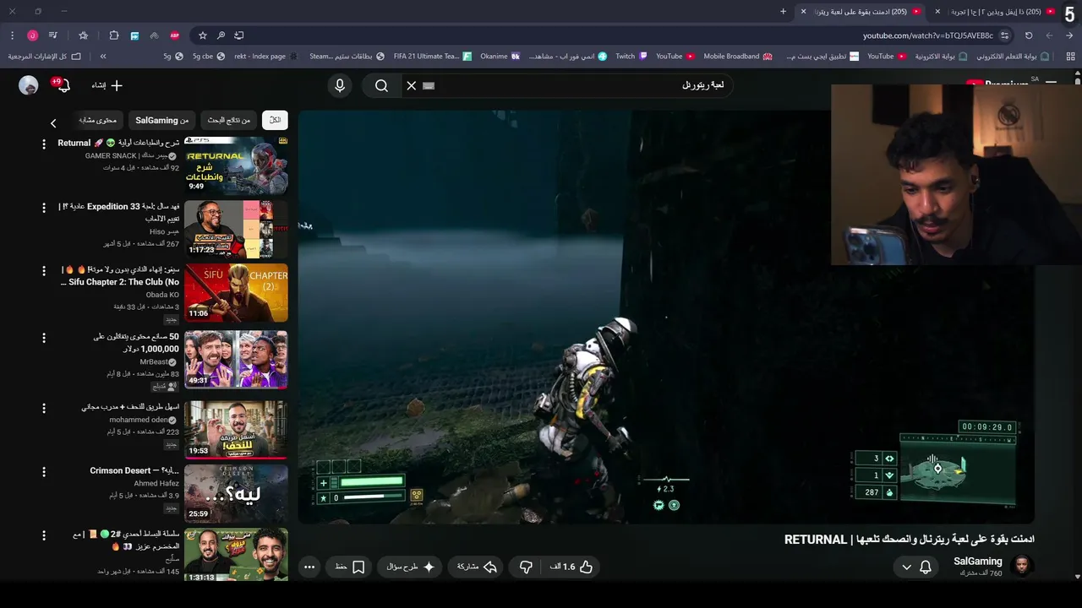Open the AdBlock Plus extension icon

click(175, 35)
